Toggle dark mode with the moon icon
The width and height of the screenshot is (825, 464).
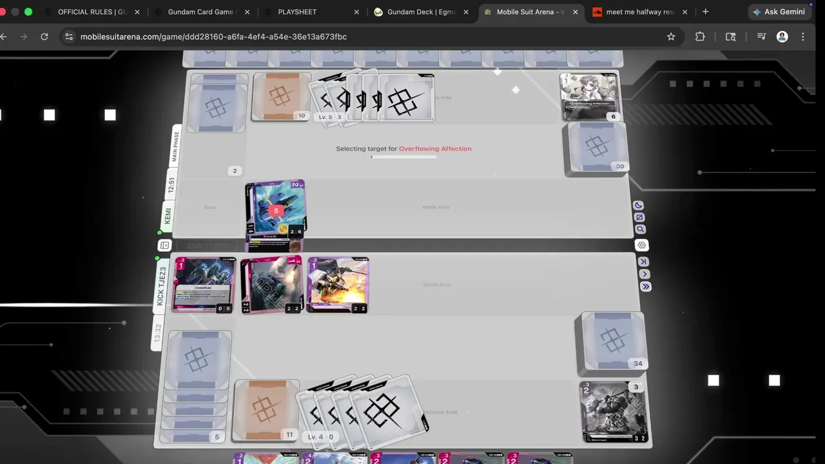pyautogui.click(x=638, y=206)
